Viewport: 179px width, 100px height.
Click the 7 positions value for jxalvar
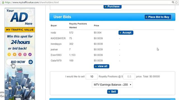70,49
